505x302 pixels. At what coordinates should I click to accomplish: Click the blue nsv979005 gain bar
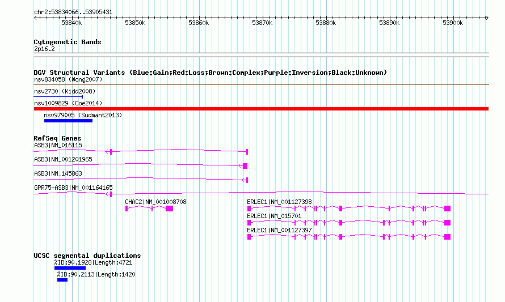tap(68, 121)
